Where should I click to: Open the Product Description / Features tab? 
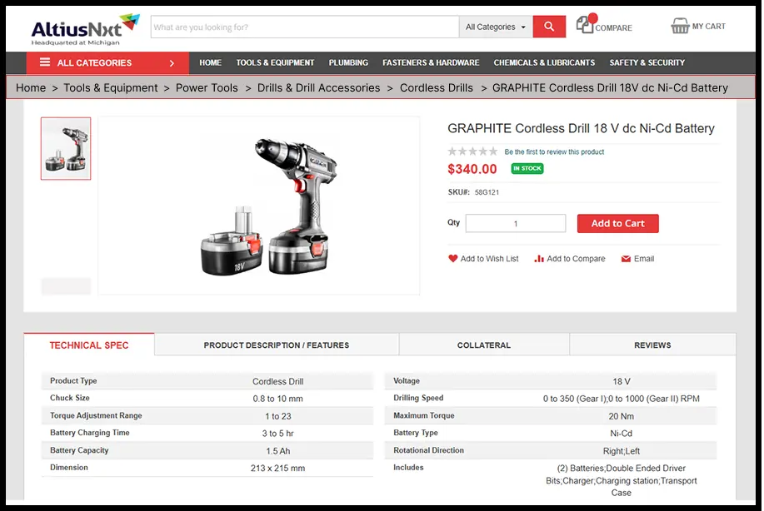(x=276, y=345)
